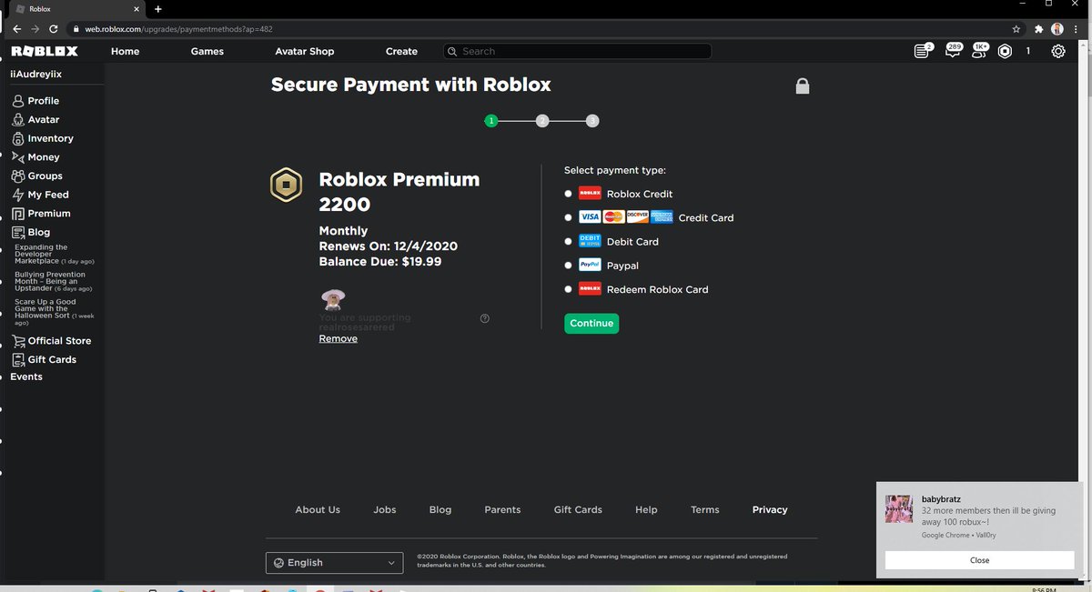
Task: Click the supported creator avatar thumbnail
Action: [x=333, y=299]
